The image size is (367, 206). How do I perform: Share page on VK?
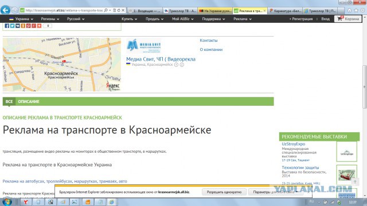(x=18, y=26)
